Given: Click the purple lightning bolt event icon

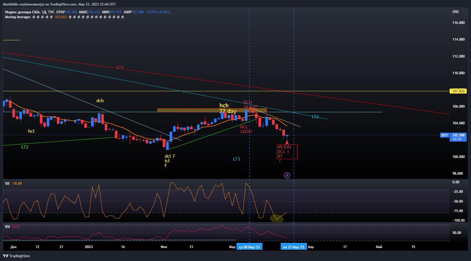Looking at the screenshot, I should tap(287, 175).
